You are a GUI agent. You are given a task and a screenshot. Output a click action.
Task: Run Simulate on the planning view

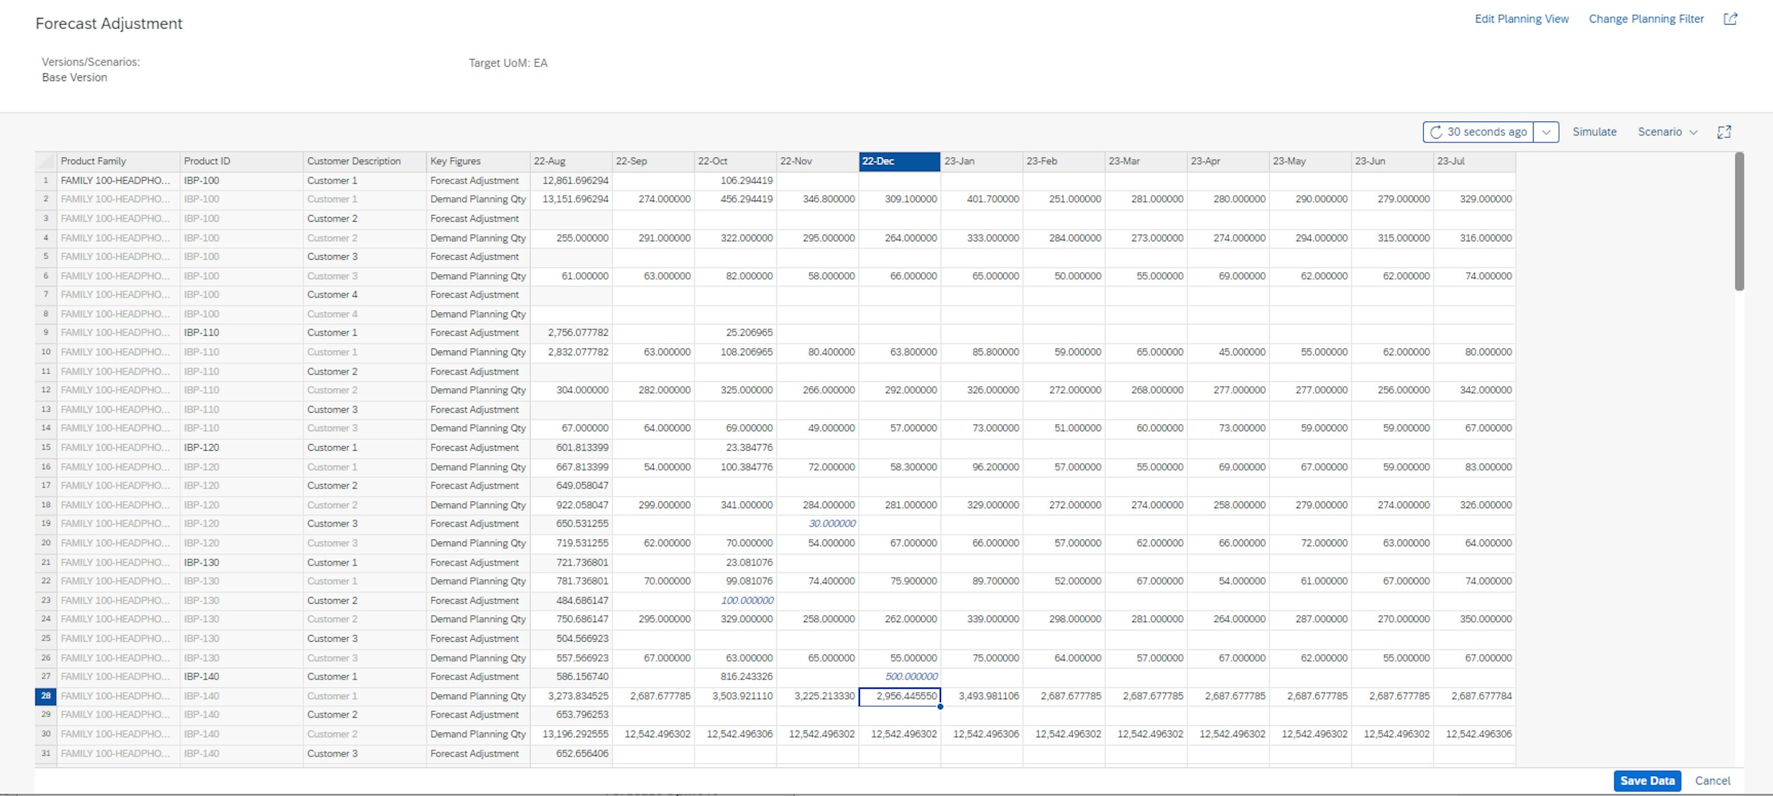[1595, 132]
